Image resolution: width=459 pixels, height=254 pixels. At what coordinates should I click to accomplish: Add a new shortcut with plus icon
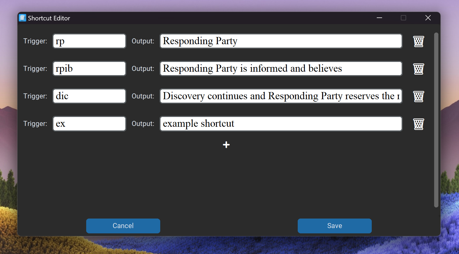click(226, 145)
